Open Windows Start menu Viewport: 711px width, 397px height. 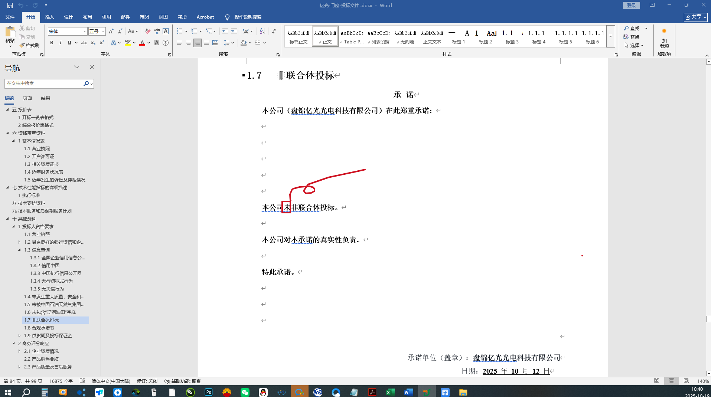(x=8, y=392)
